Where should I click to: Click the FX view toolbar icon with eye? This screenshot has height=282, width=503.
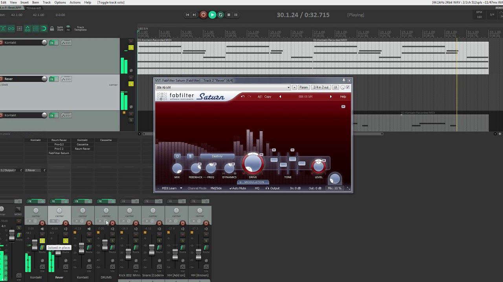click(68, 29)
